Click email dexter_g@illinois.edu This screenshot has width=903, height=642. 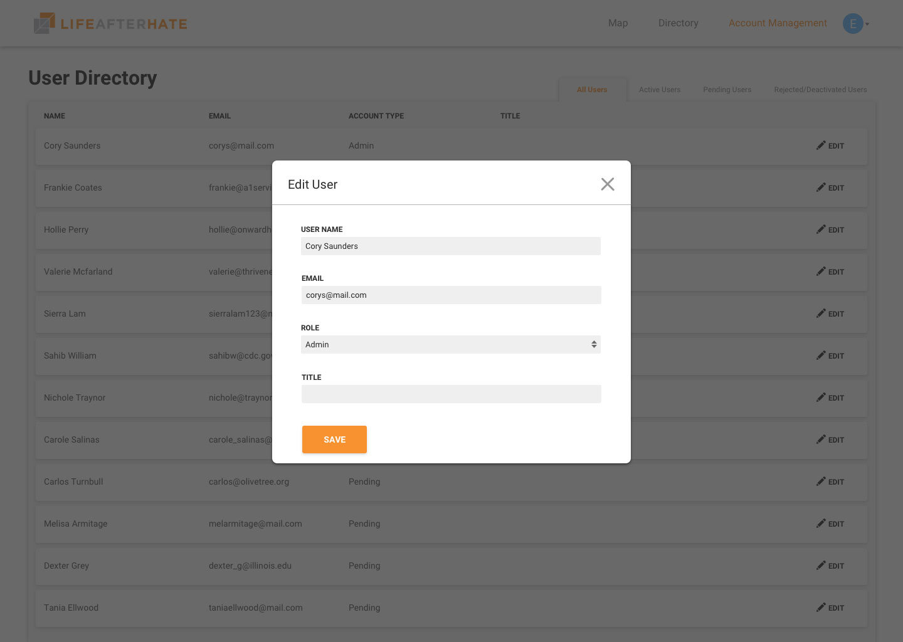click(x=250, y=566)
